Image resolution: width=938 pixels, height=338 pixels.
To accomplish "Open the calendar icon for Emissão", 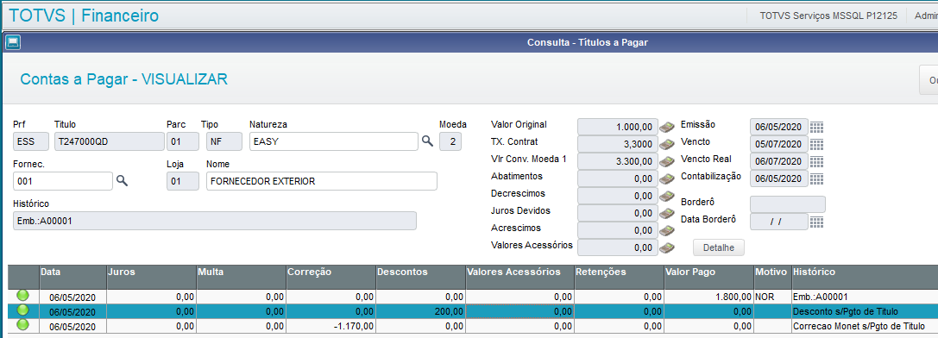I will coord(816,127).
